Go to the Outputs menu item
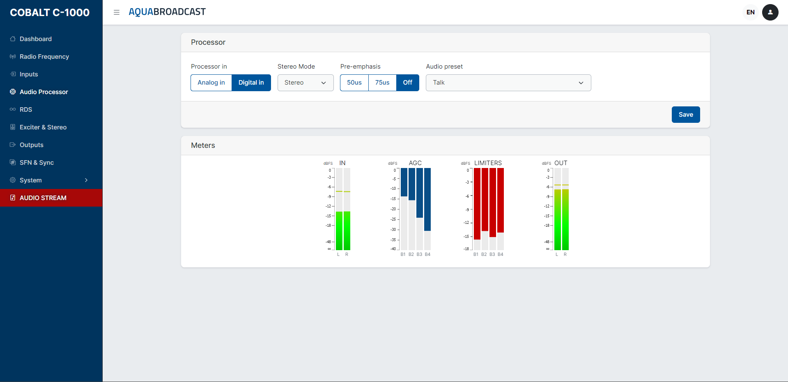Screen dimensions: 788x382 click(32, 145)
